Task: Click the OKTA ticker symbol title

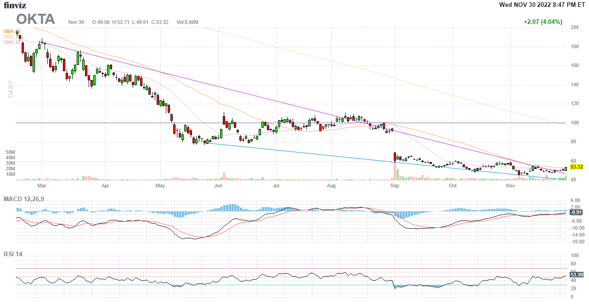Action: (36, 19)
